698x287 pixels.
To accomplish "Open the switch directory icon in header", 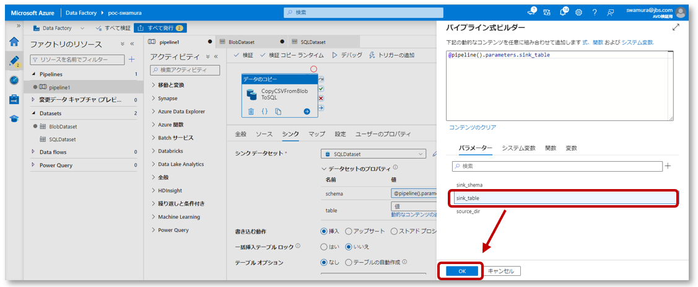I will 547,12.
